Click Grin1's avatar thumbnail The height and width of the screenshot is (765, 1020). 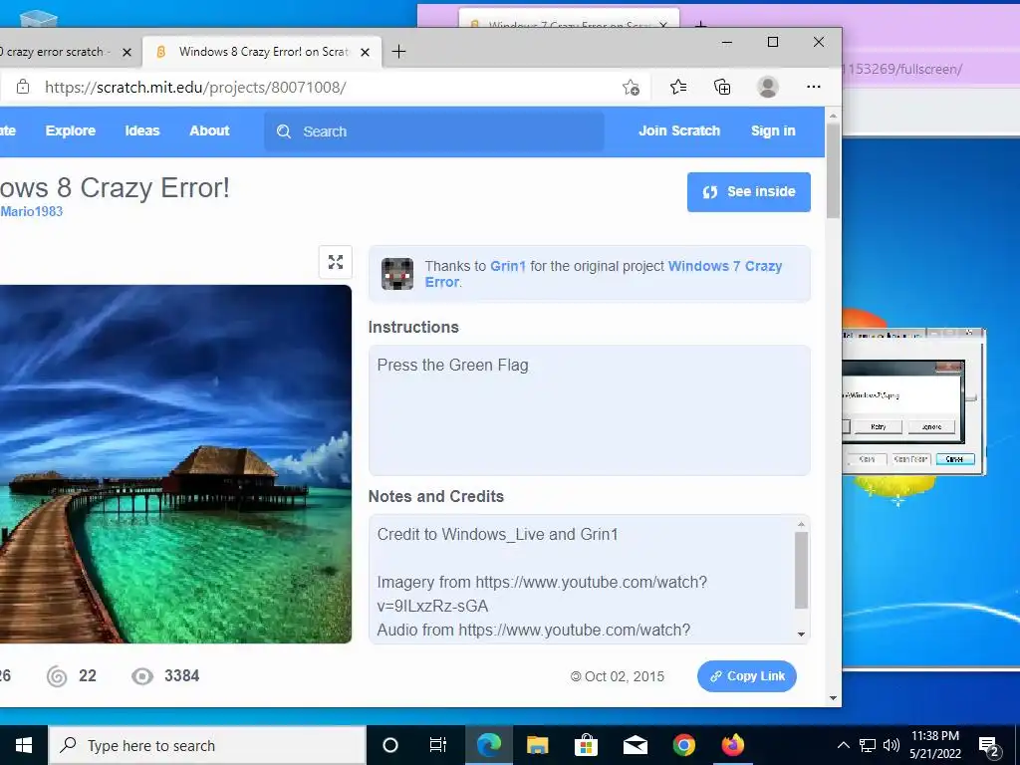396,274
